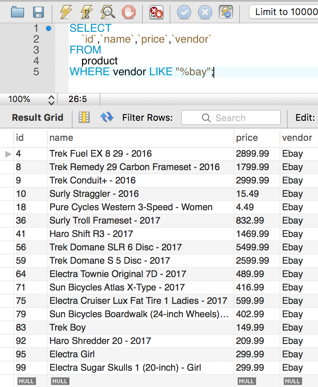Select cell 'Trek Boy'
318x387 pixels.
point(140,328)
